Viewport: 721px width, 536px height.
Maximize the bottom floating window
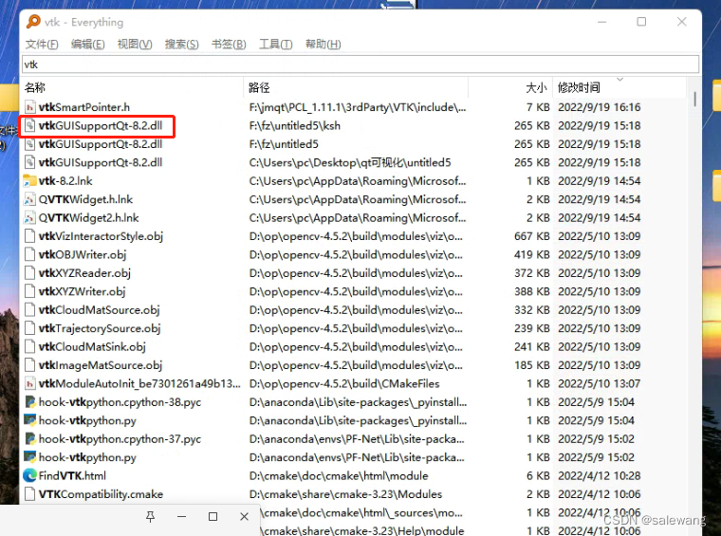pos(213,517)
